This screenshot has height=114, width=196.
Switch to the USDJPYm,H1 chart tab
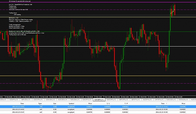coord(14,100)
